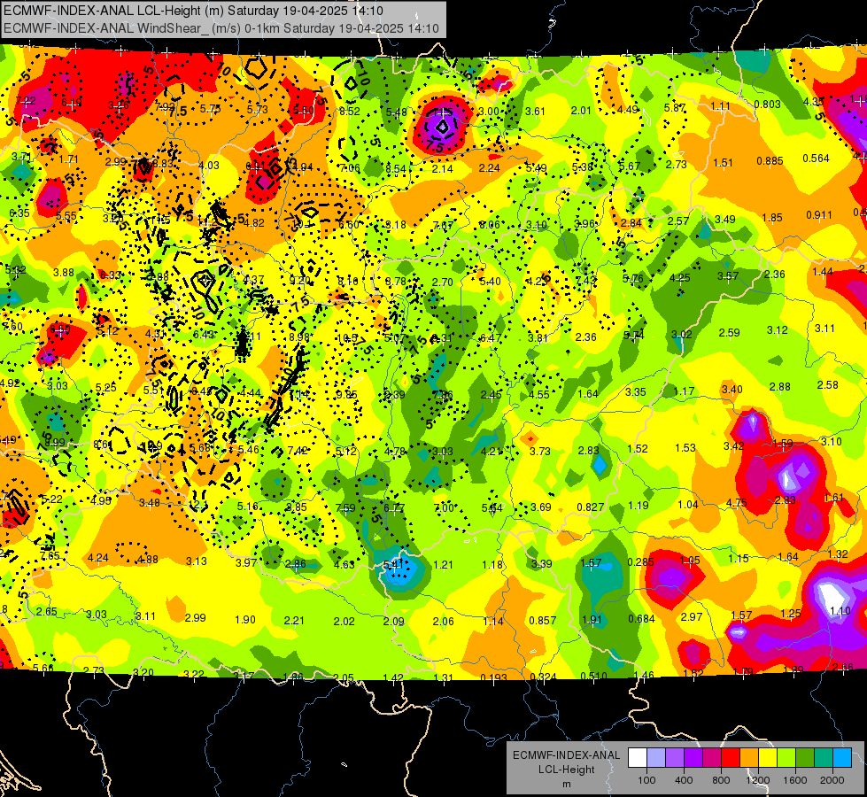867x797 pixels.
Task: Click the 0.827 wind shear value
Action: (591, 507)
